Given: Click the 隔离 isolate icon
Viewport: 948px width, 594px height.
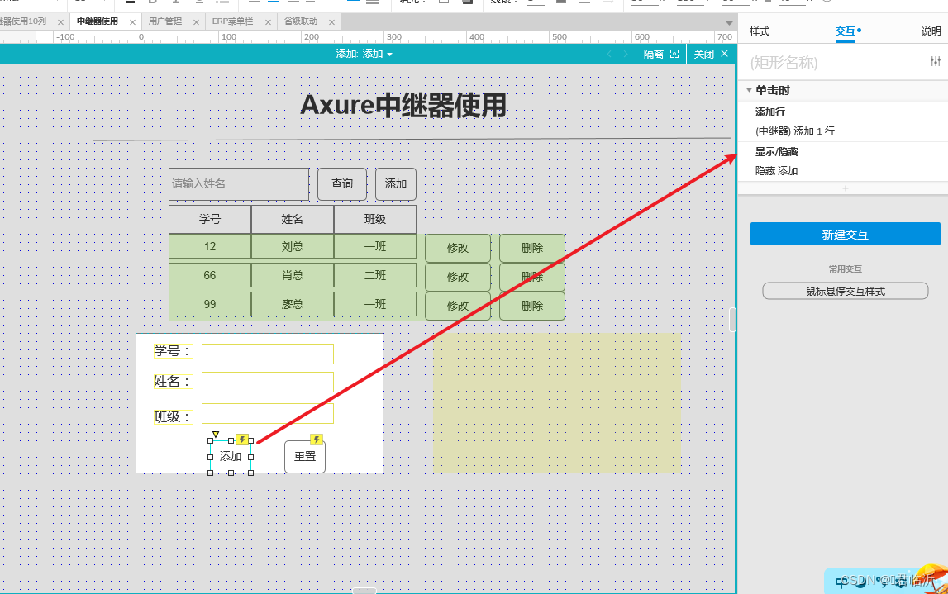Looking at the screenshot, I should point(674,54).
